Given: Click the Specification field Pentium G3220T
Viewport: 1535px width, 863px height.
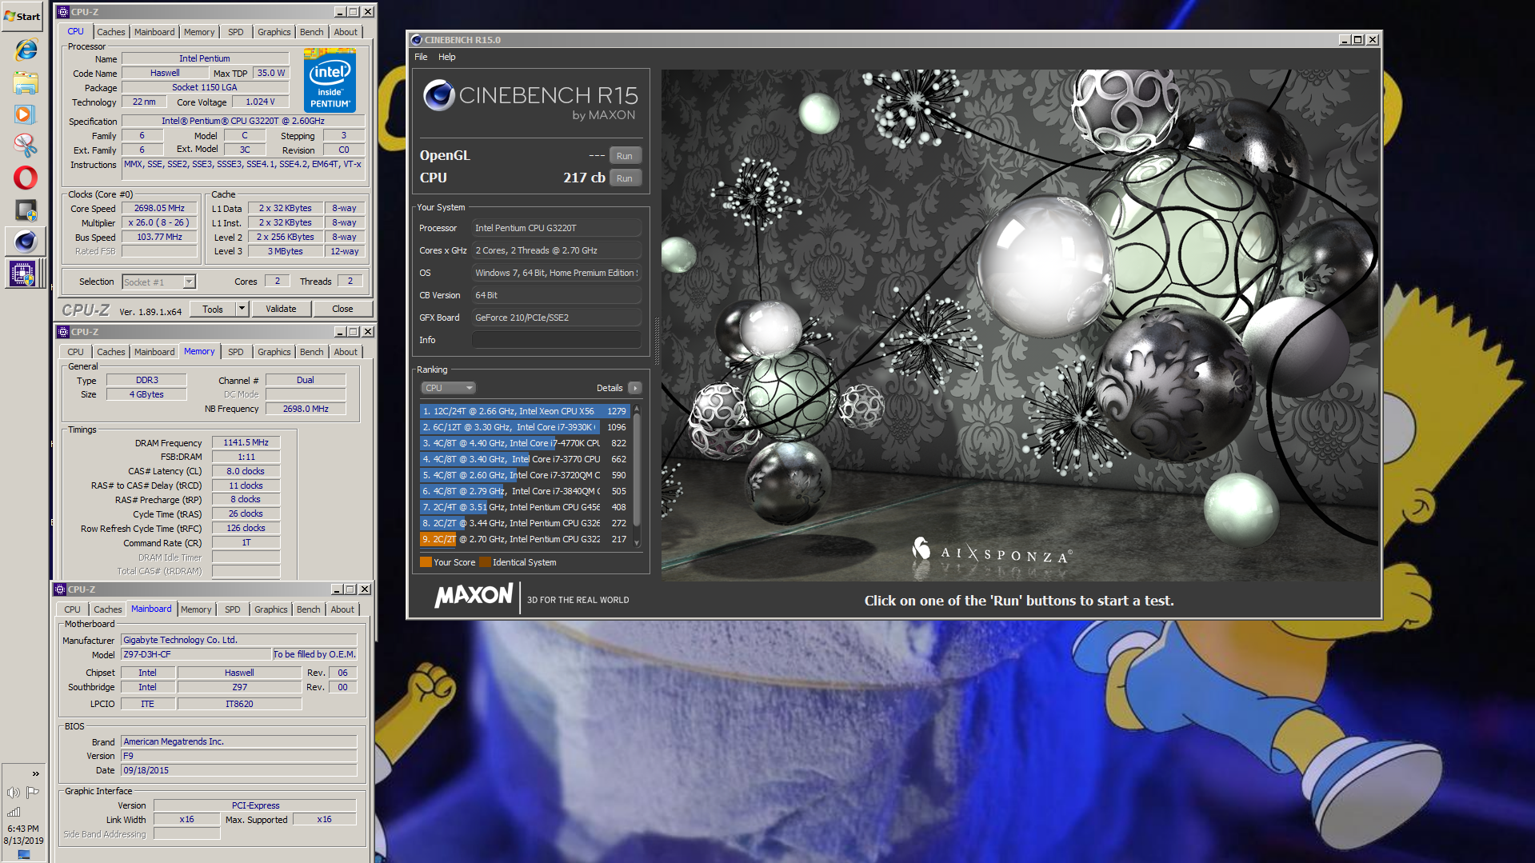Looking at the screenshot, I should click(x=243, y=121).
